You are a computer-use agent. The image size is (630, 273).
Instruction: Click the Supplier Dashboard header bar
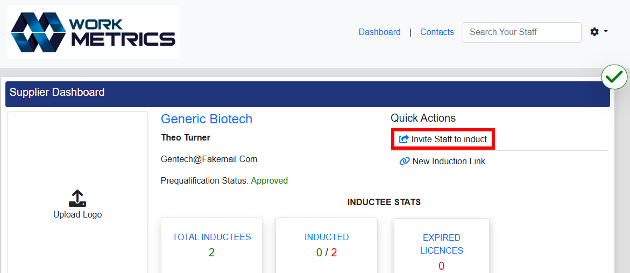coord(307,93)
